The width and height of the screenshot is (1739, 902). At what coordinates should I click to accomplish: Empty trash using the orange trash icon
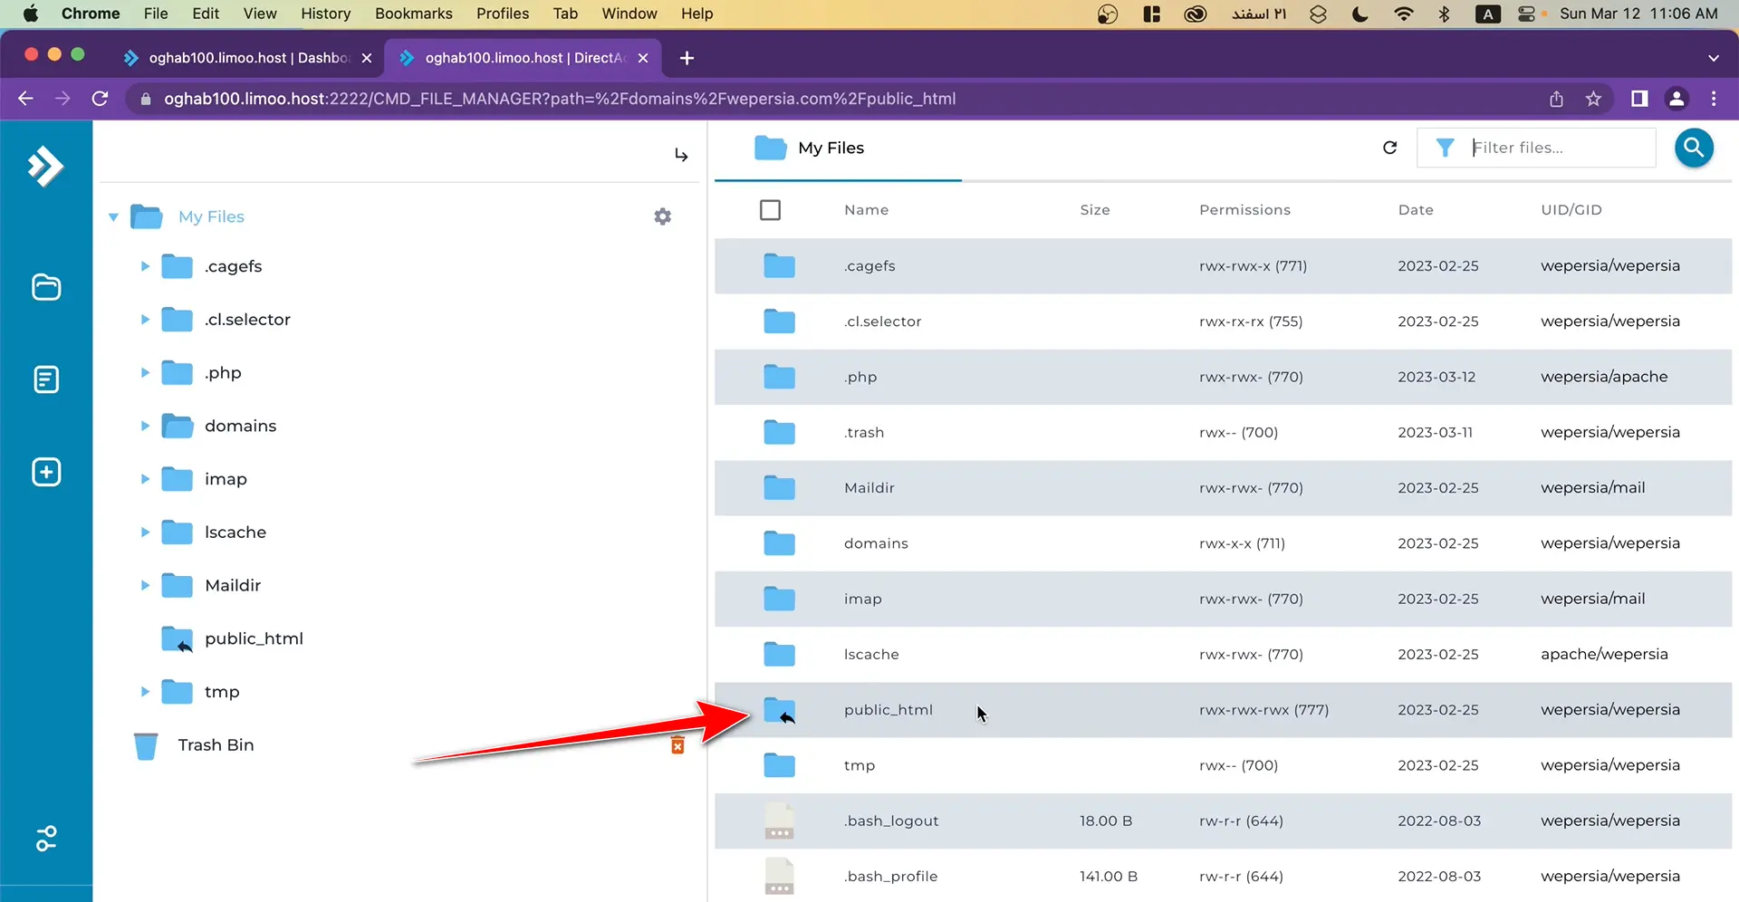point(677,745)
